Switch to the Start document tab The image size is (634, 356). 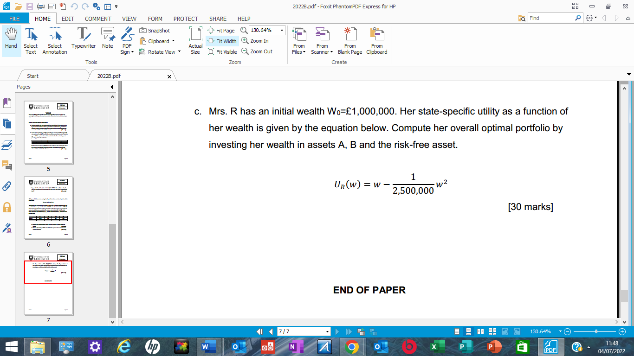32,76
